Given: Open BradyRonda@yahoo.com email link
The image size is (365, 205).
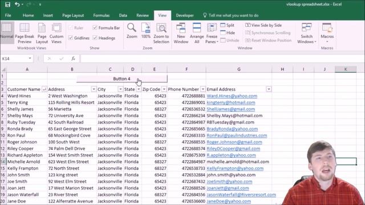Looking at the screenshot, I should [232, 129].
